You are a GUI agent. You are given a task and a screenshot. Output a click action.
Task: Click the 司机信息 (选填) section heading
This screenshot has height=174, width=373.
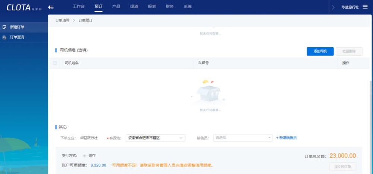point(74,50)
